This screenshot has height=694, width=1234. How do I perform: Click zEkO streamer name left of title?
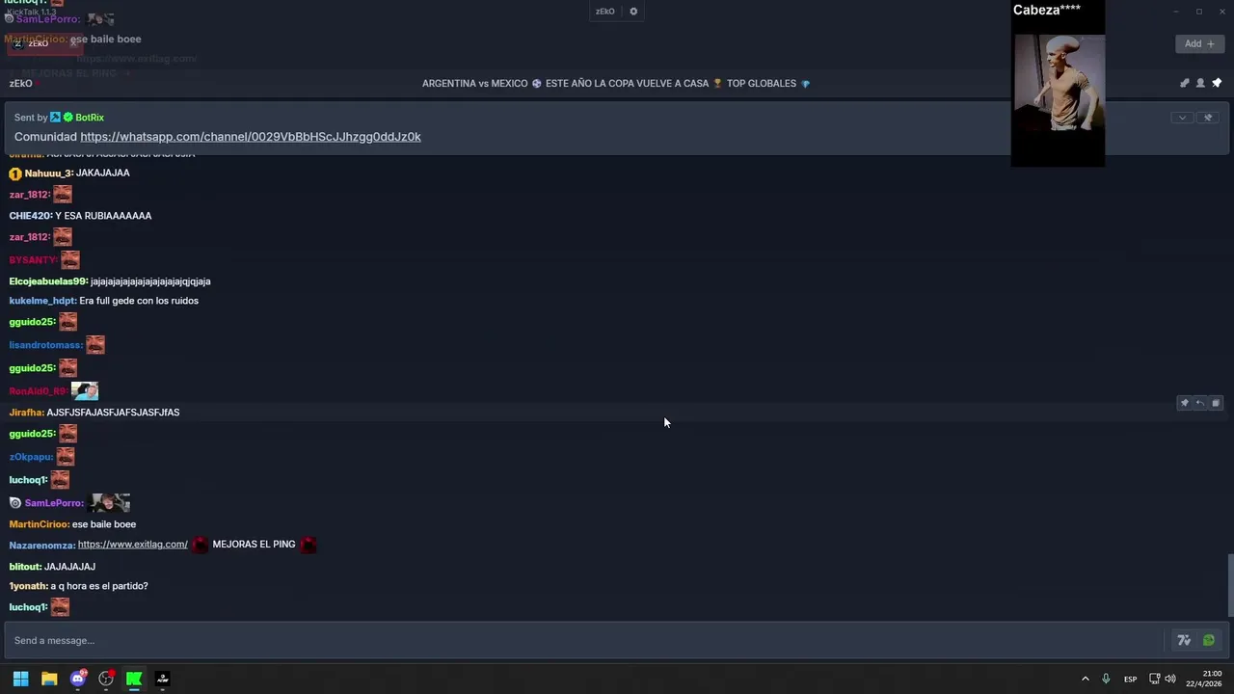[x=20, y=84]
